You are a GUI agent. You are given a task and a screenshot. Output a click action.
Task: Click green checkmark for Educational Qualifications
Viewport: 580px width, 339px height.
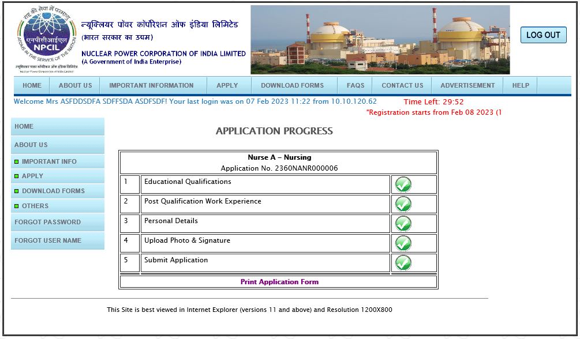pyautogui.click(x=403, y=184)
